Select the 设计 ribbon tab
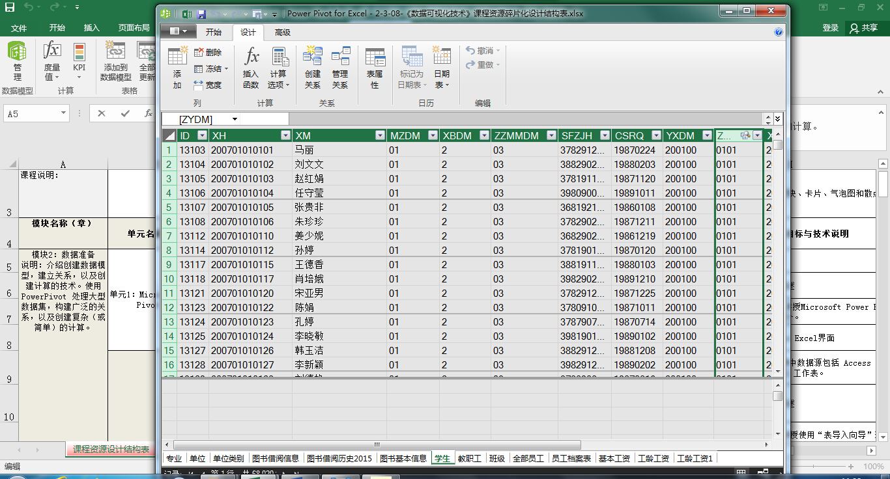 [248, 32]
